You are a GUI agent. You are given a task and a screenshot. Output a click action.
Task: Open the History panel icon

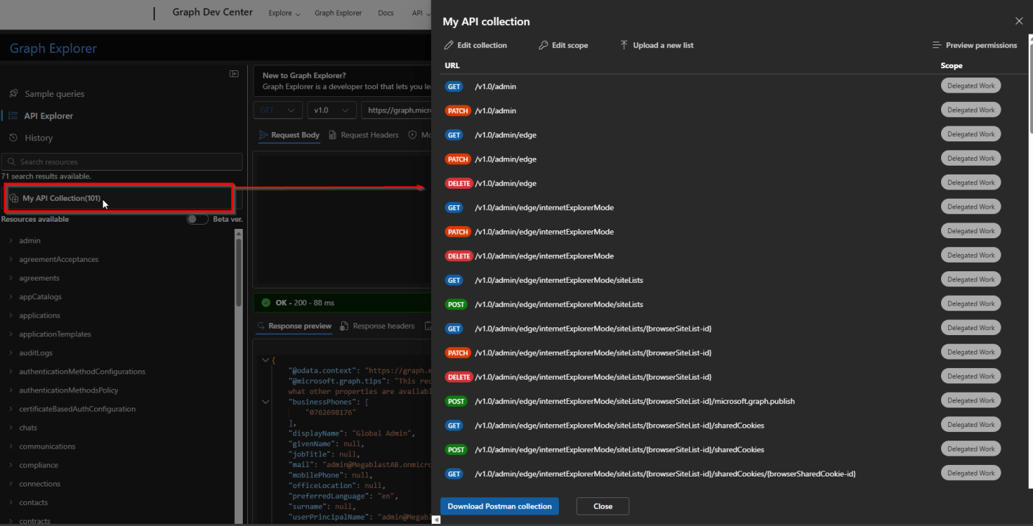[12, 138]
